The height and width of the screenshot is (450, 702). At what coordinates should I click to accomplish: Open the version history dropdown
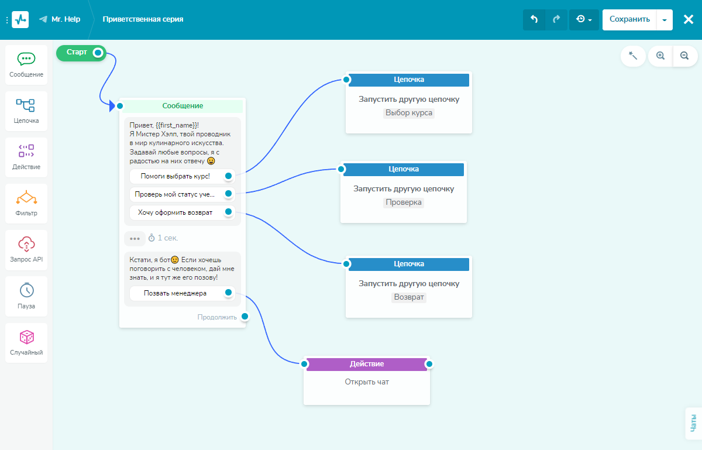584,19
